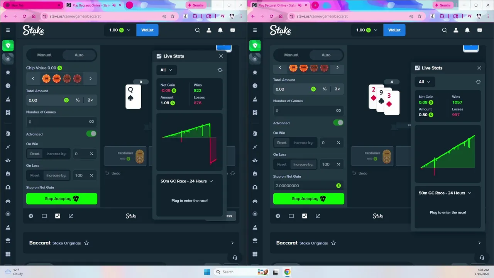Expand Baccarat info chevron in left window
The image size is (494, 278).
[x=232, y=243]
